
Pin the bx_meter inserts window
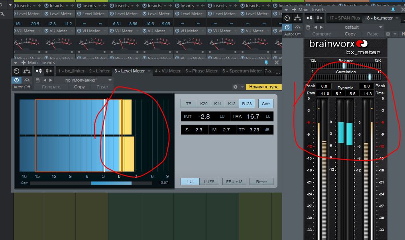[x=393, y=10]
